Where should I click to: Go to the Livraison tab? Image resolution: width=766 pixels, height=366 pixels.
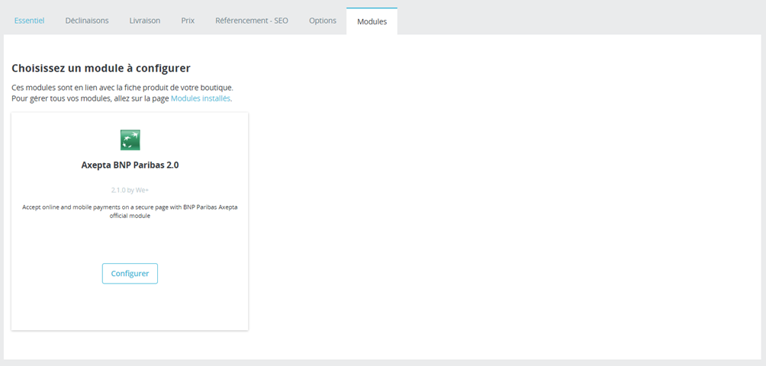tap(144, 21)
